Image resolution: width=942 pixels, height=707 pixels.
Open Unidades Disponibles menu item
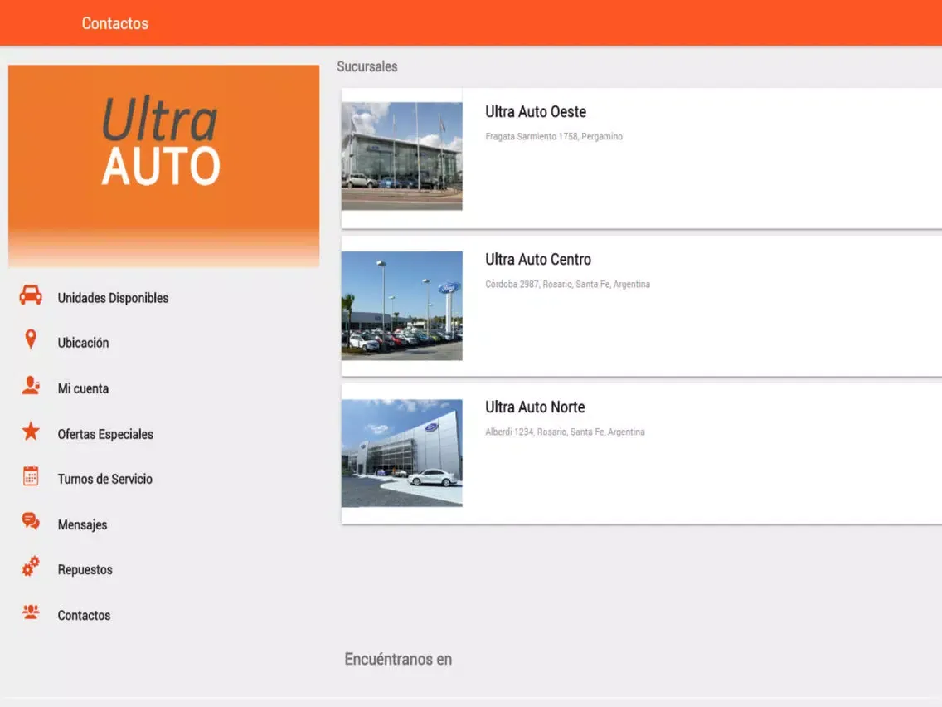(113, 298)
